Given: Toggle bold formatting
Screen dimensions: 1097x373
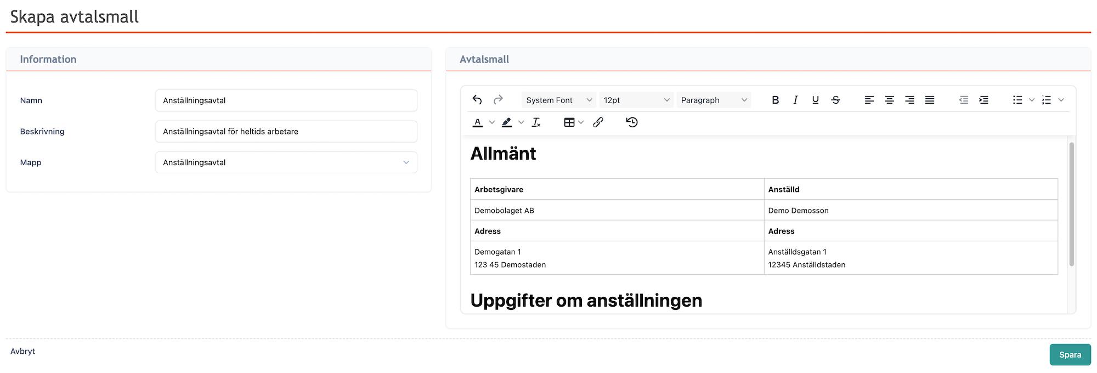Looking at the screenshot, I should 775,100.
